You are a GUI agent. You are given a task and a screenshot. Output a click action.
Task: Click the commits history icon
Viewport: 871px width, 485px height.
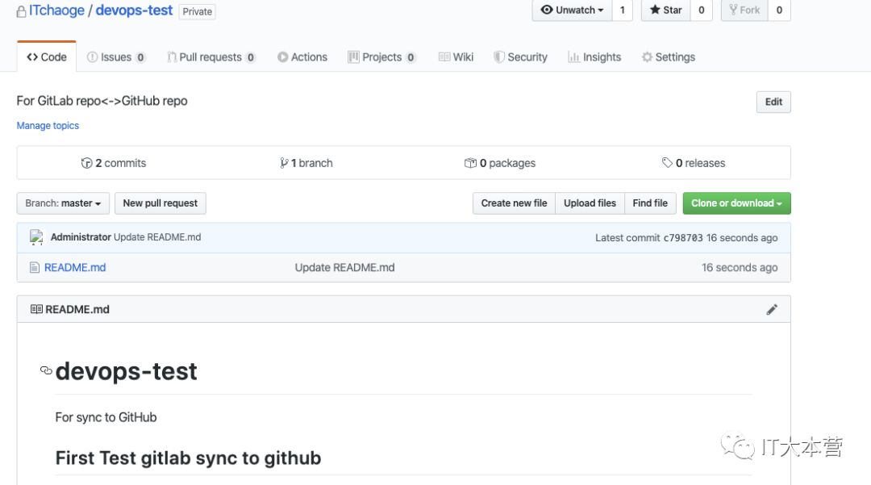point(87,163)
